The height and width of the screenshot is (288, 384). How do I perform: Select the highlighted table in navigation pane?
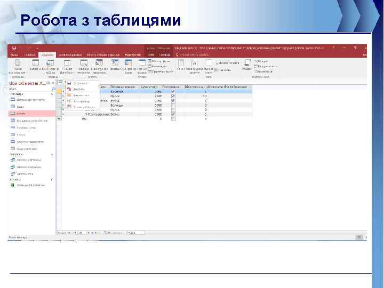tap(32, 114)
